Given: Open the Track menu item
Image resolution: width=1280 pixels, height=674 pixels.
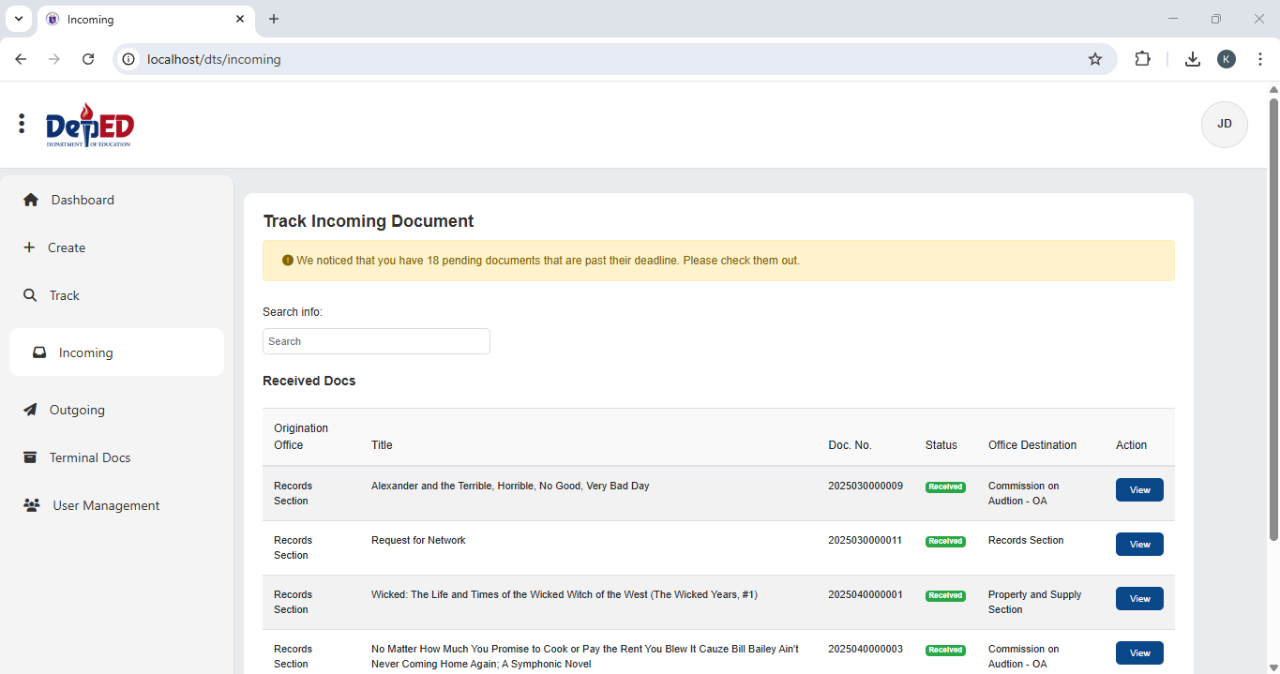Looking at the screenshot, I should click(x=116, y=295).
